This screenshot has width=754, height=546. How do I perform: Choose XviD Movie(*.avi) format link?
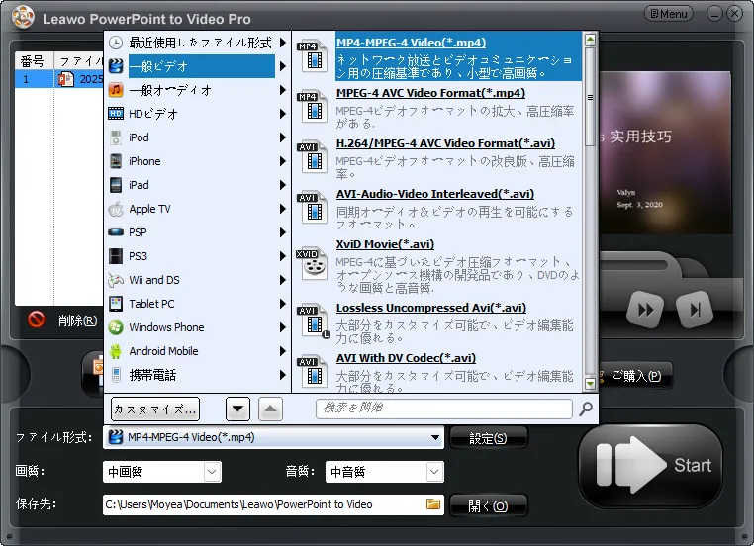[x=385, y=244]
